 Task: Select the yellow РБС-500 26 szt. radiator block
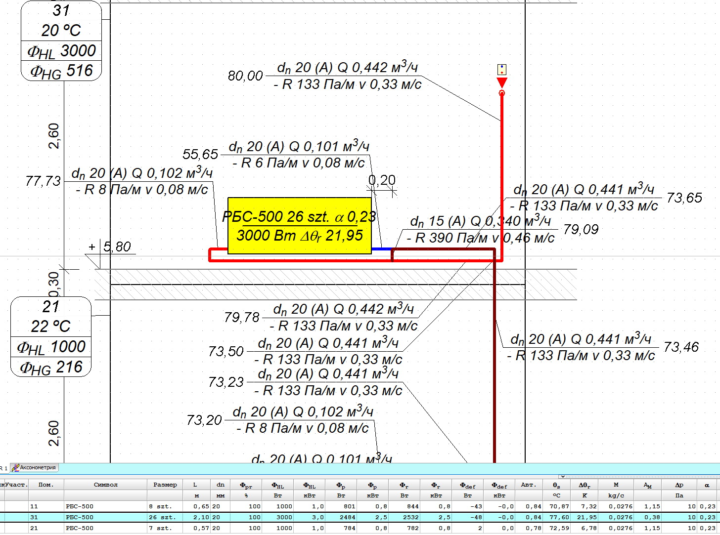(x=299, y=226)
